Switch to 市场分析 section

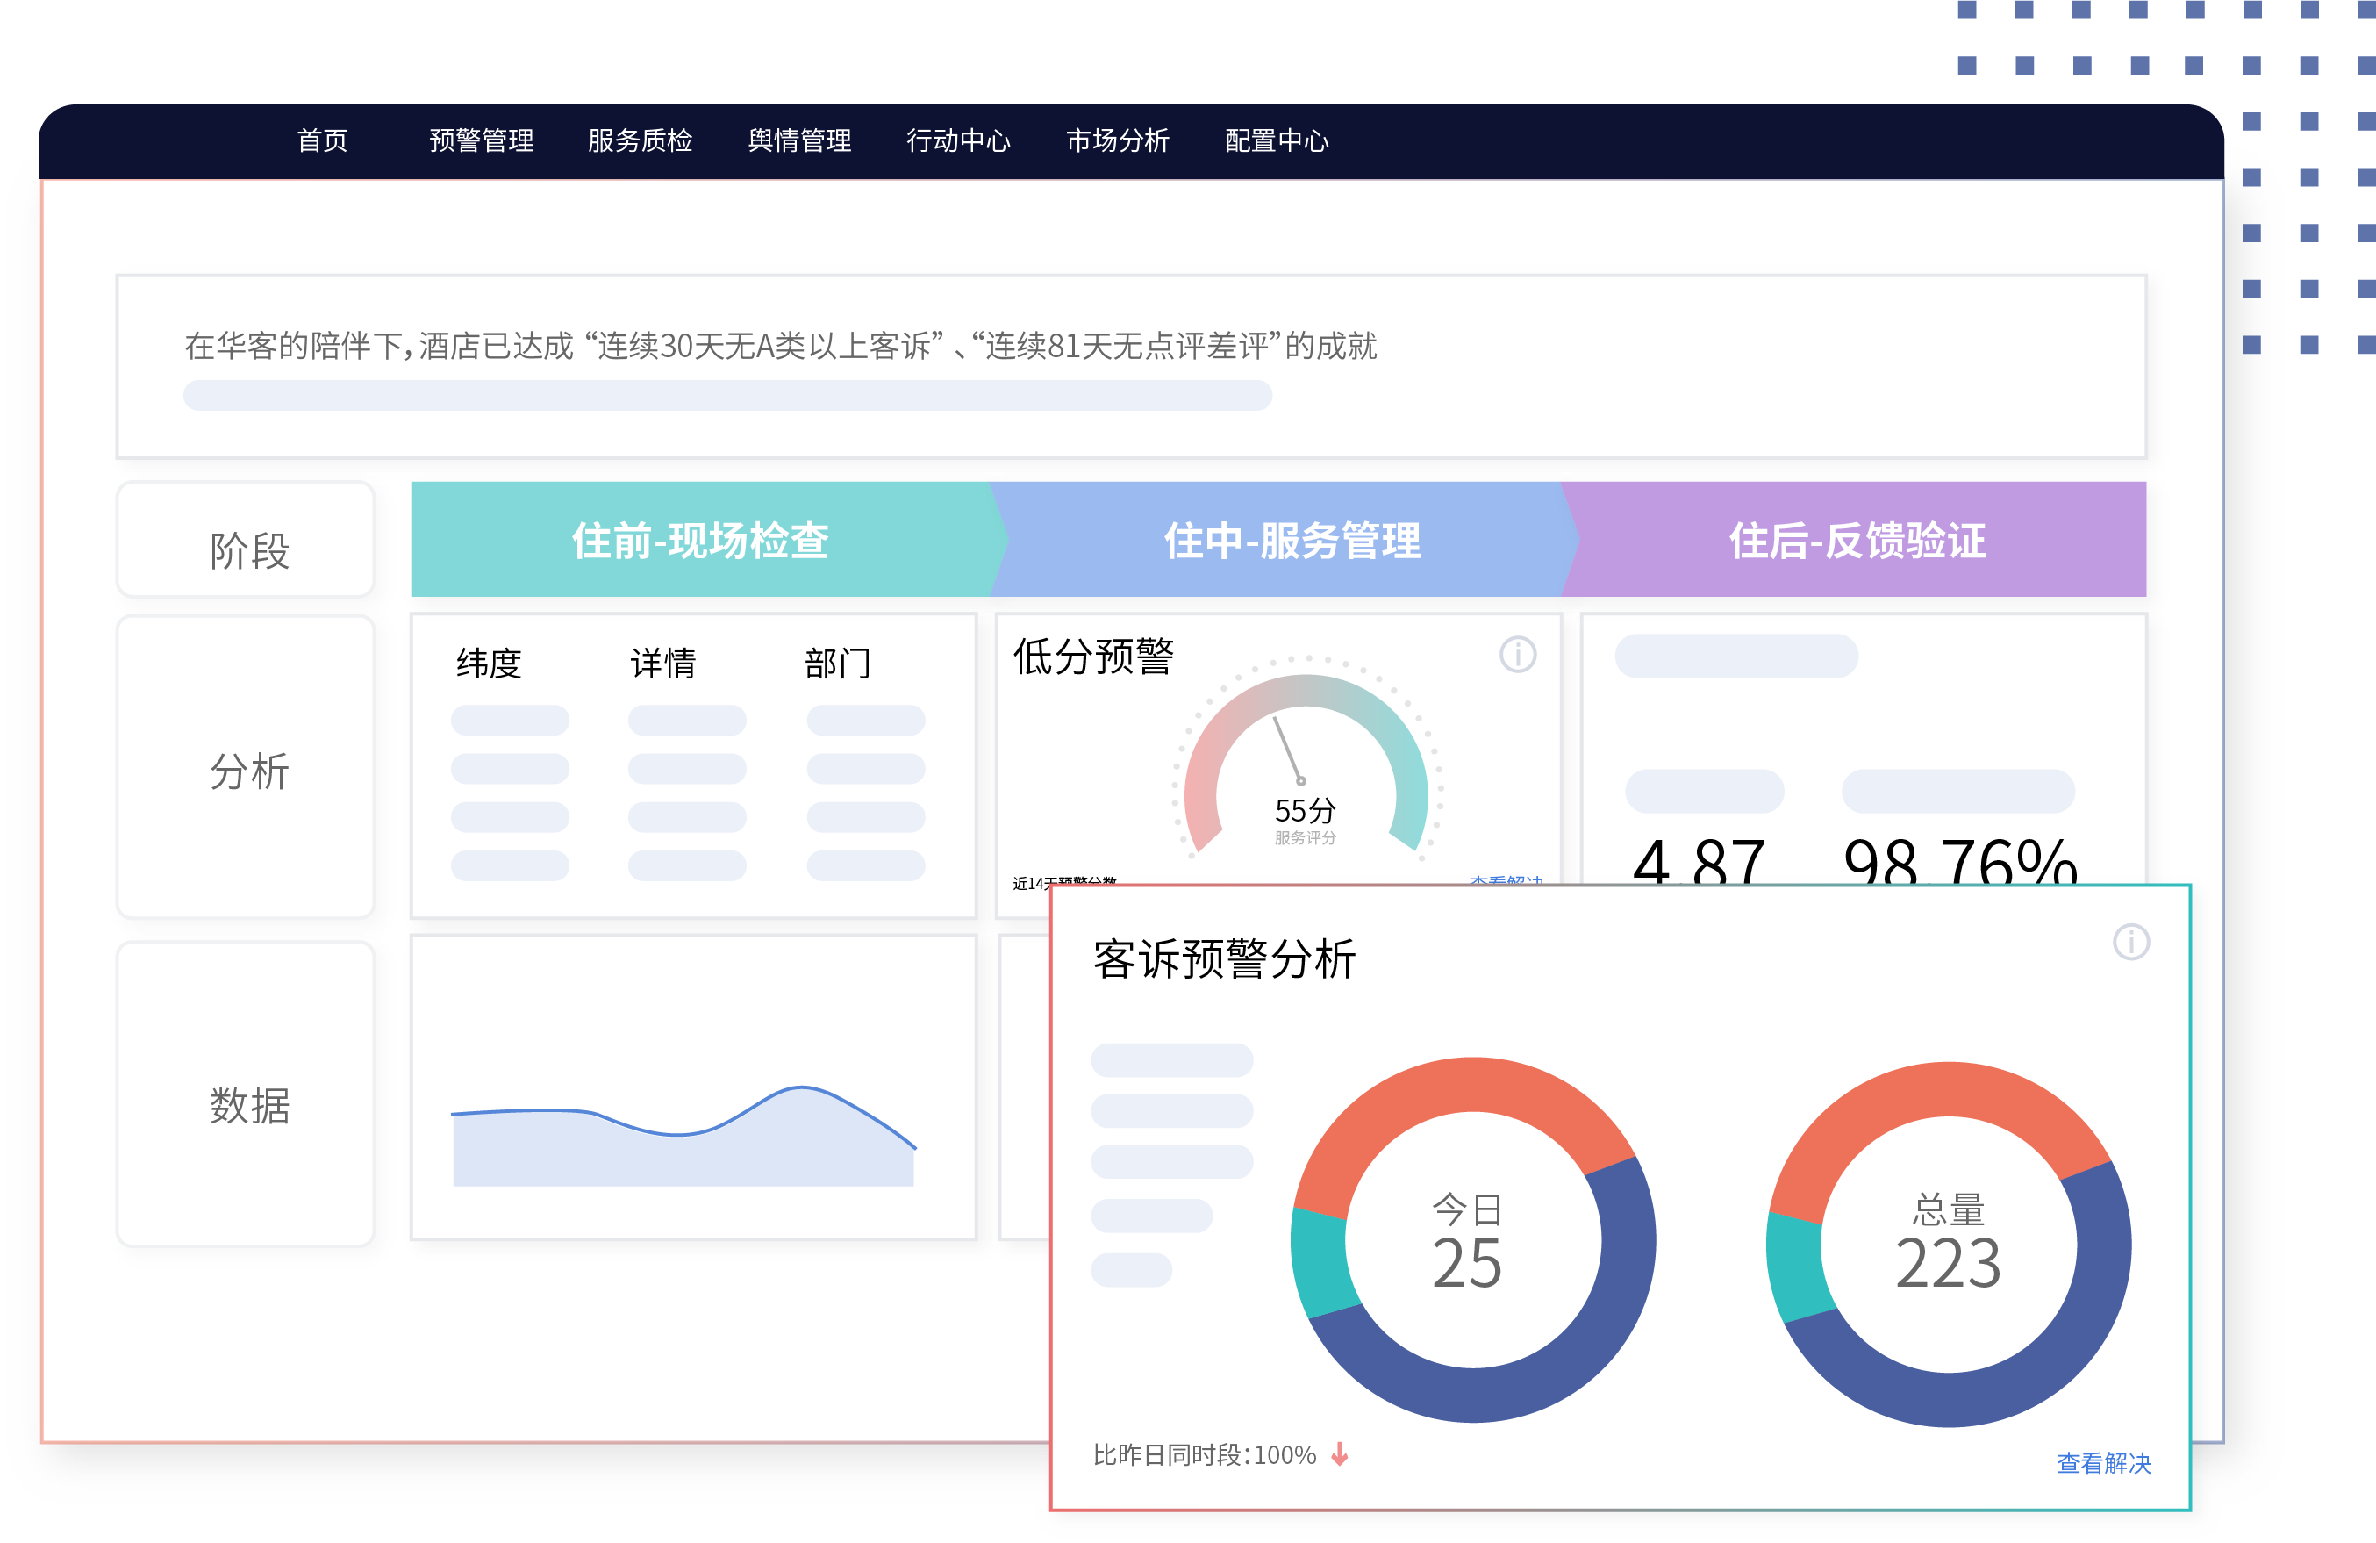(x=1117, y=140)
